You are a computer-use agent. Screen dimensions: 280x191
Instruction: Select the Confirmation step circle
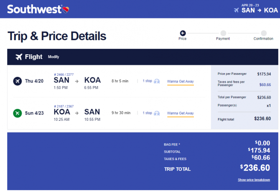[x=264, y=33]
